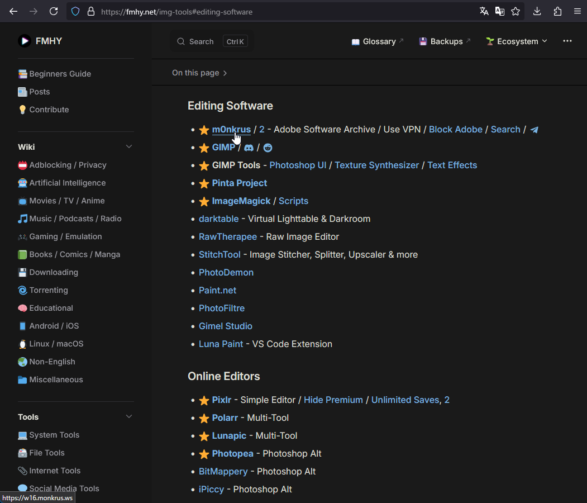Open File Tools in sidebar
Screen dimensions: 587x503
(x=47, y=453)
